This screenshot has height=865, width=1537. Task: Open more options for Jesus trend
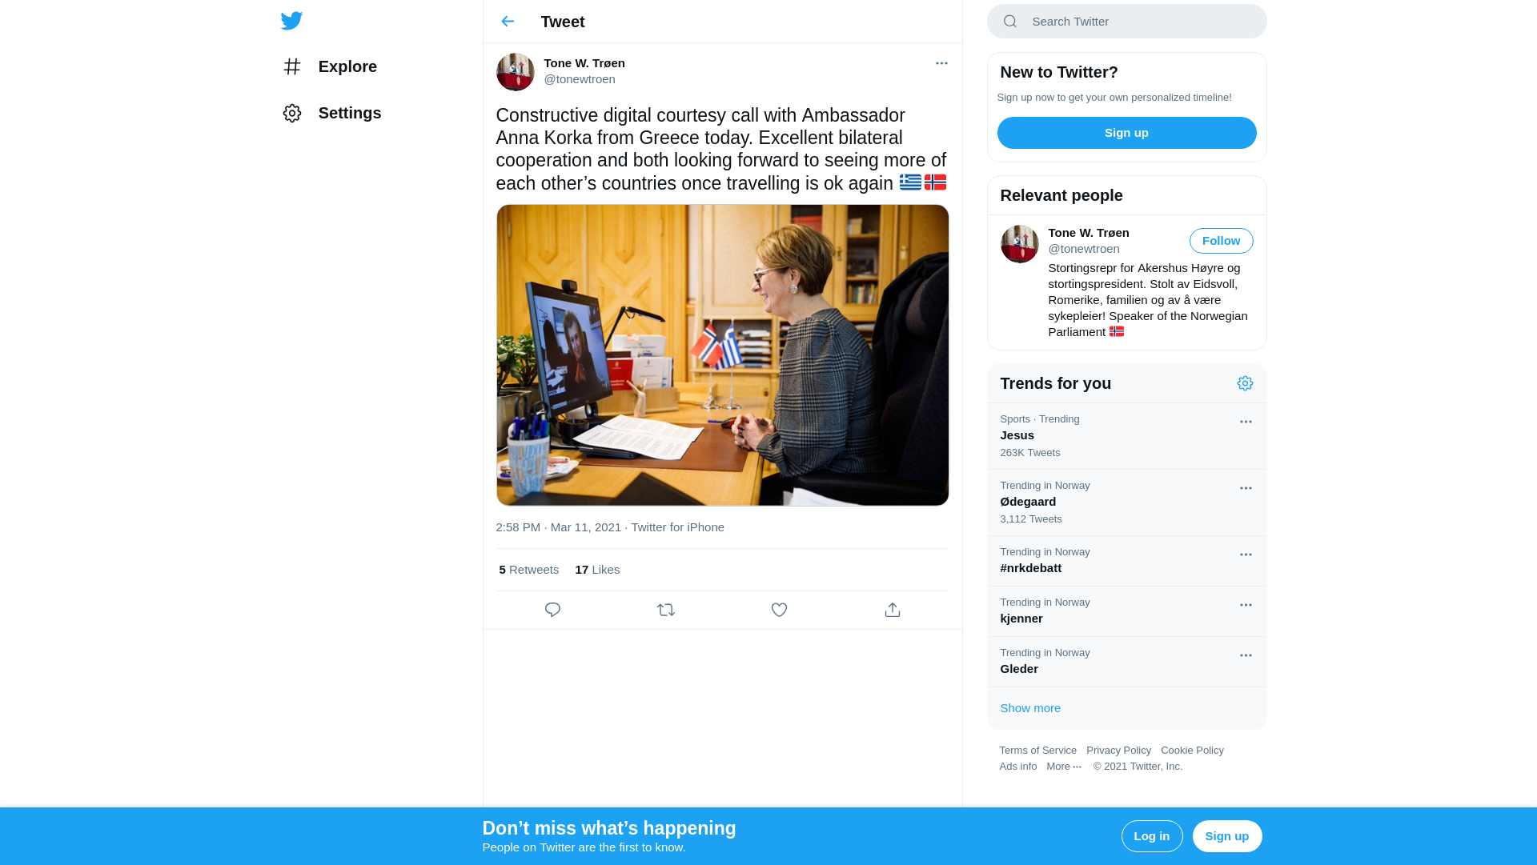1246,422
